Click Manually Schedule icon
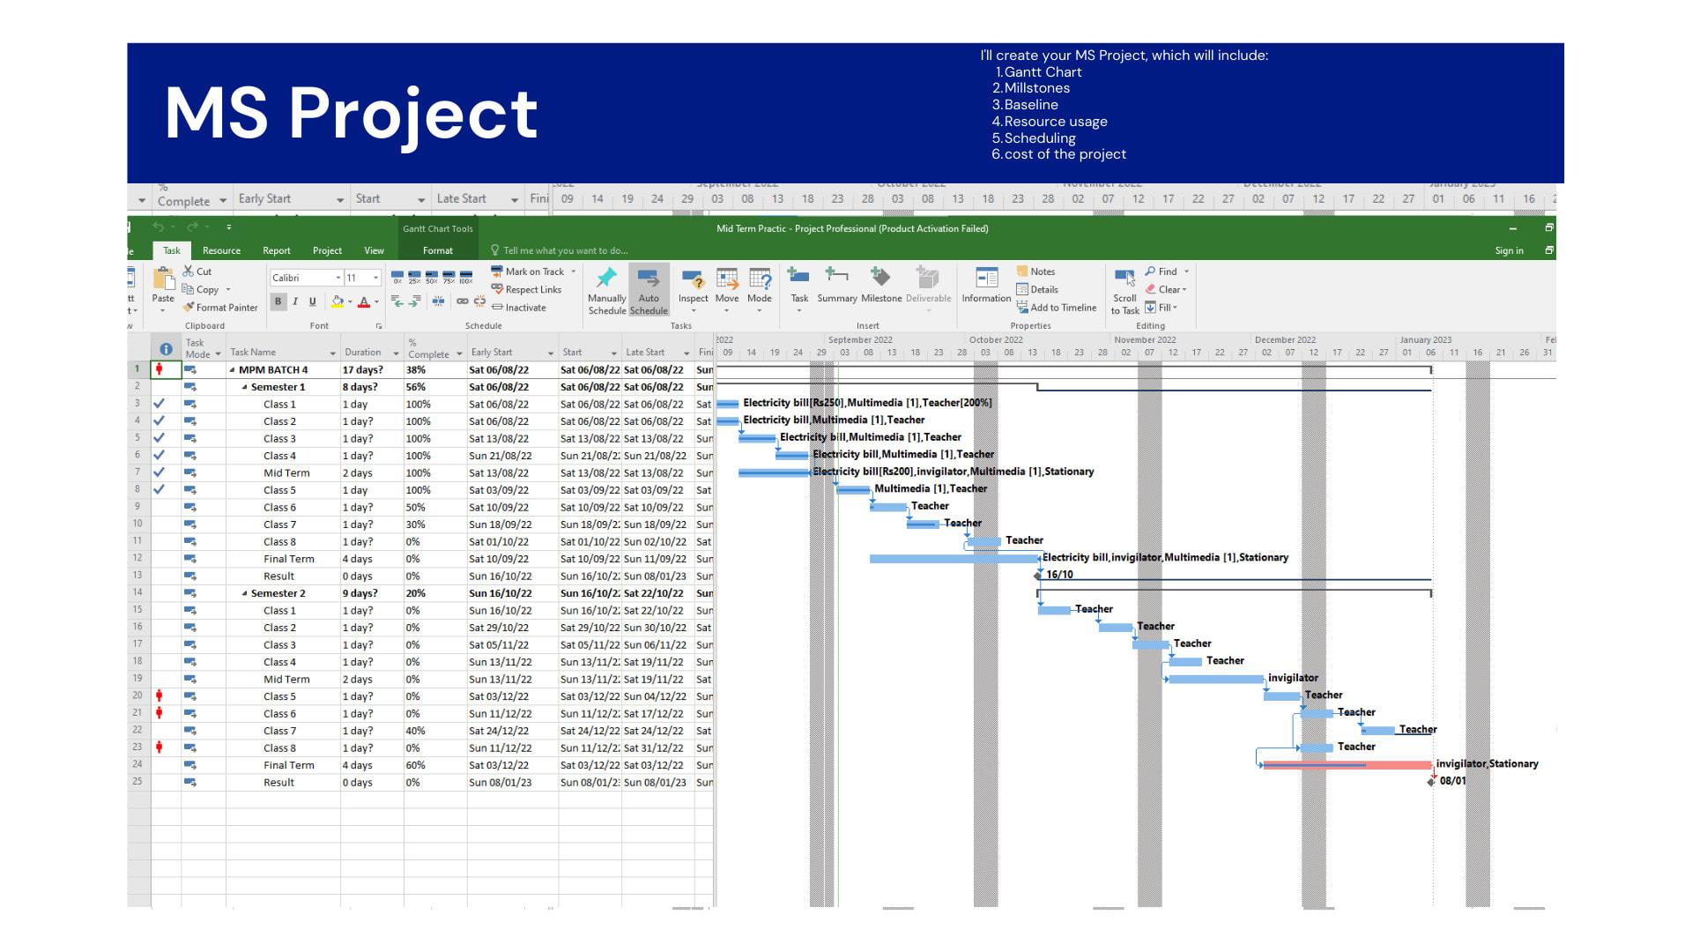 coord(606,291)
